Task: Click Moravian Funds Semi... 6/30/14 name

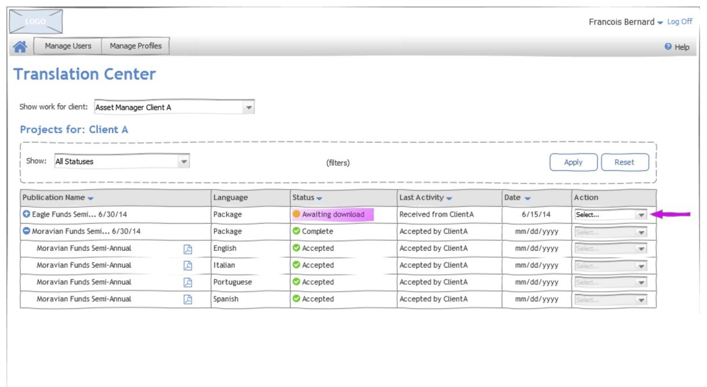Action: point(86,231)
